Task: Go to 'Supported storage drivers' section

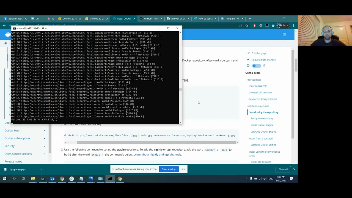Action: [x=263, y=99]
